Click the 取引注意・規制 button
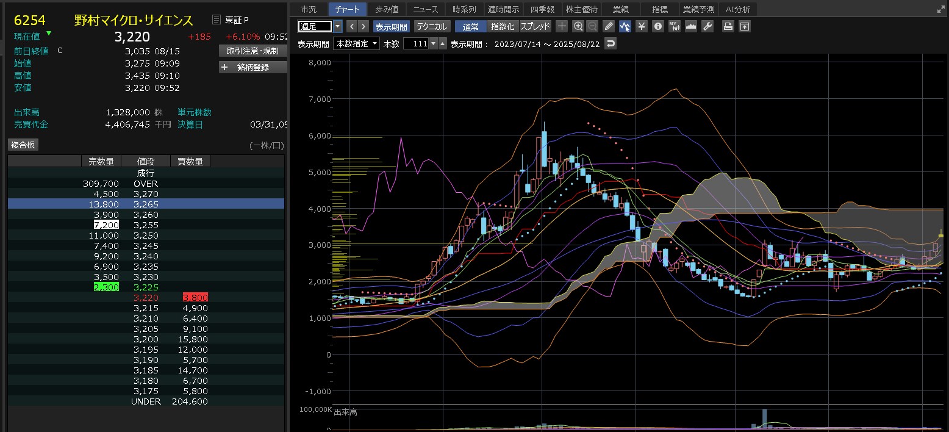949x432 pixels. [x=252, y=51]
